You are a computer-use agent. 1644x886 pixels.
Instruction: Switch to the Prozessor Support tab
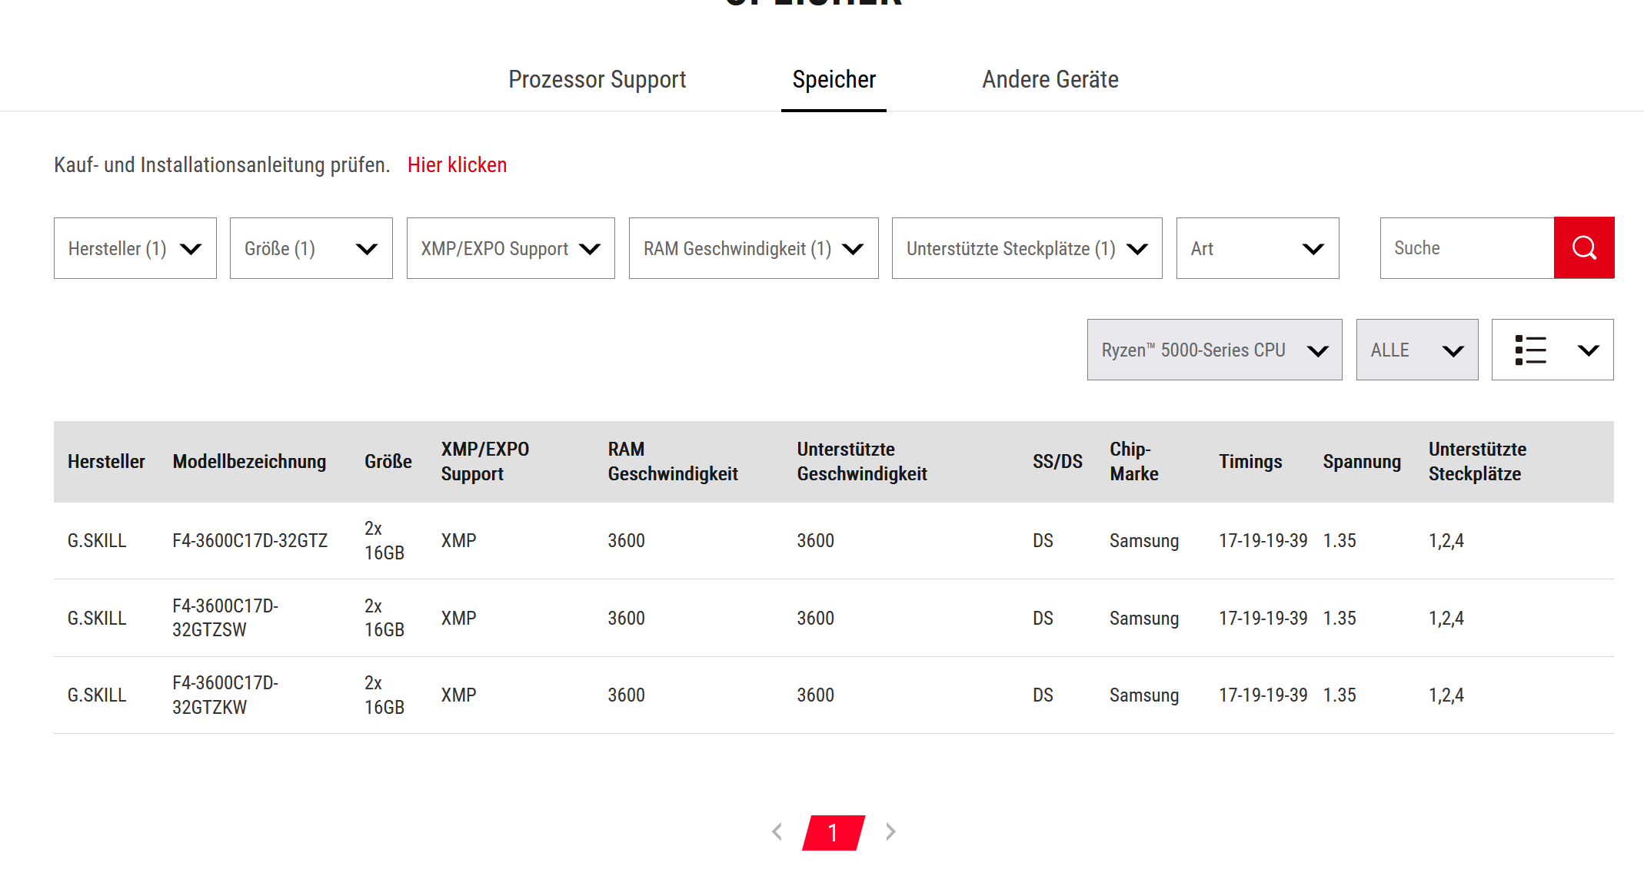[597, 79]
